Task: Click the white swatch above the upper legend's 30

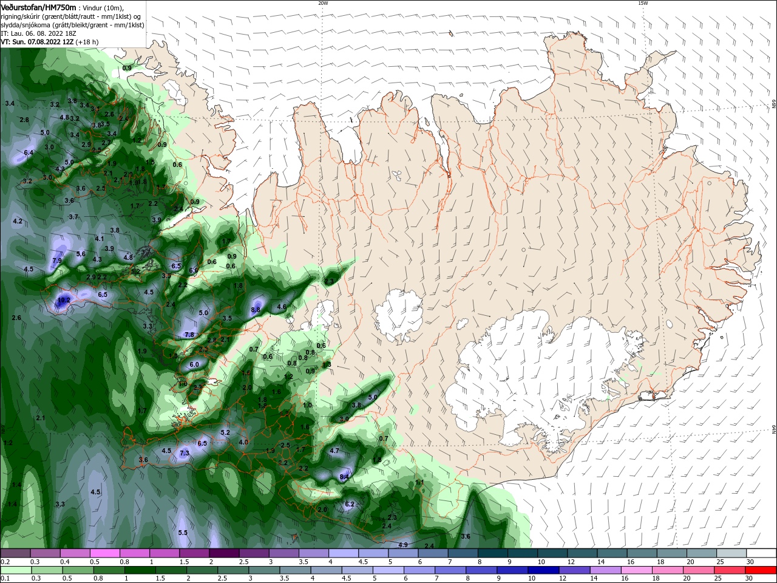Action: tap(762, 553)
